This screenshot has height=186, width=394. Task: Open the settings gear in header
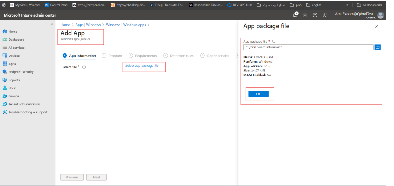(x=305, y=15)
